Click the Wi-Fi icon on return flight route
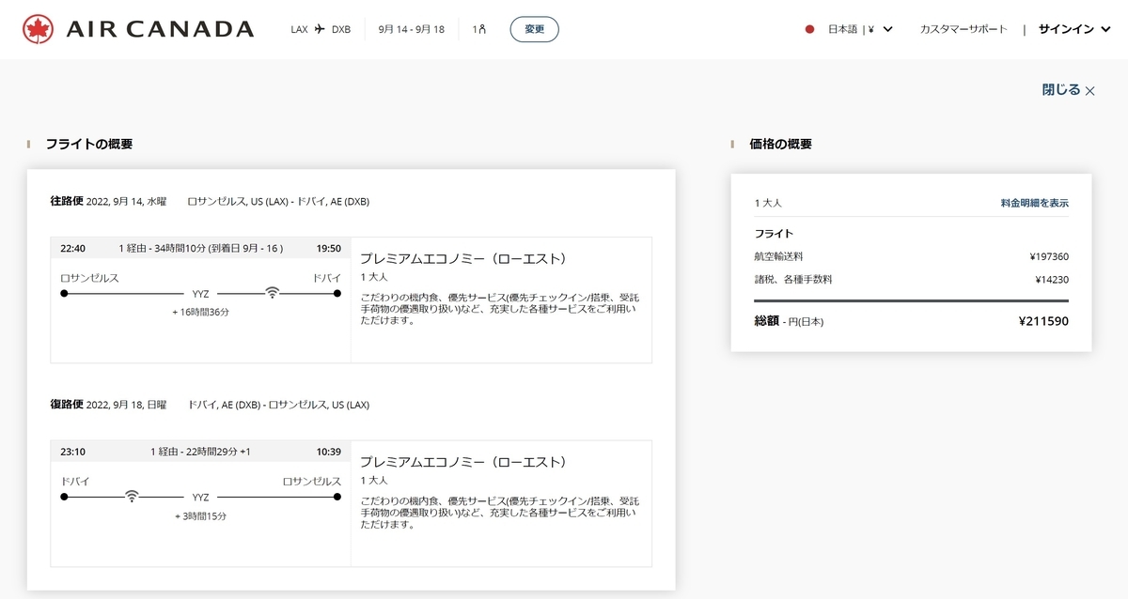 [x=133, y=496]
